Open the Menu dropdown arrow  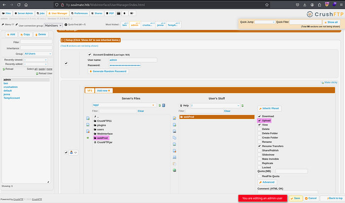coord(13,25)
